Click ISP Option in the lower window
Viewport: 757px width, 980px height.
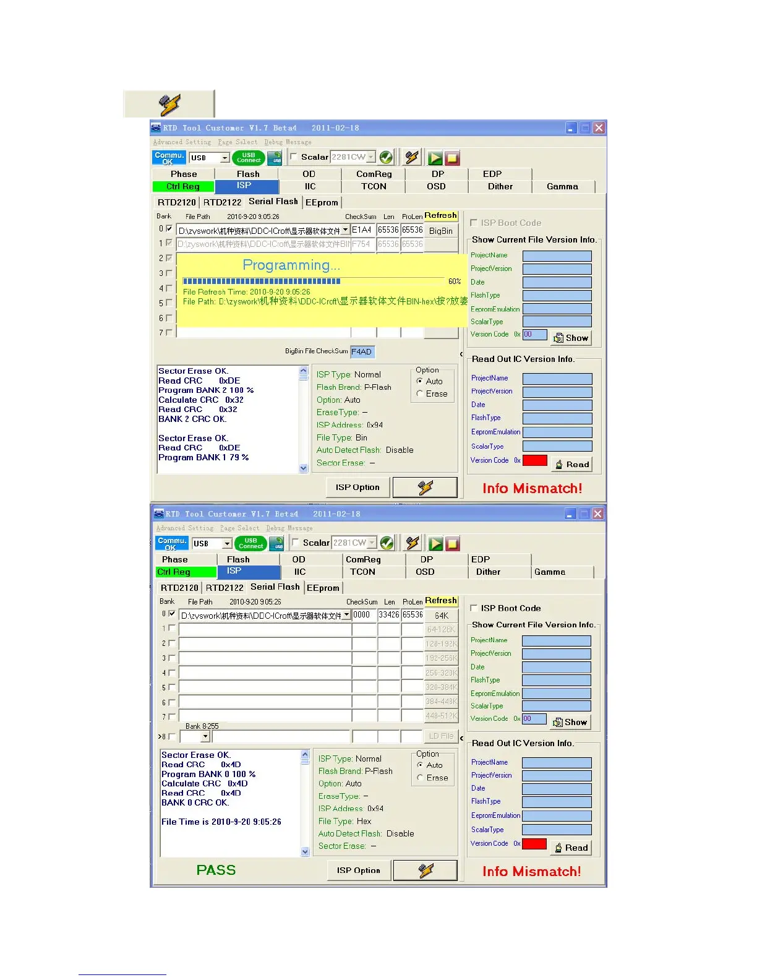pos(359,870)
